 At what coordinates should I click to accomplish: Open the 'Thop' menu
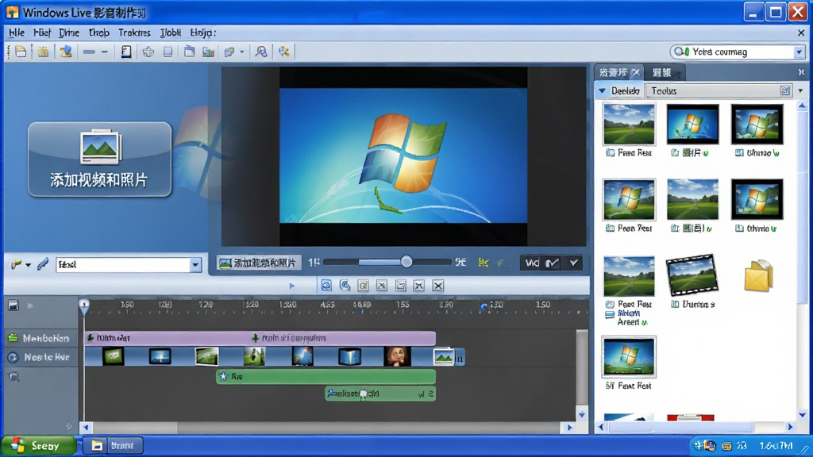(x=99, y=33)
